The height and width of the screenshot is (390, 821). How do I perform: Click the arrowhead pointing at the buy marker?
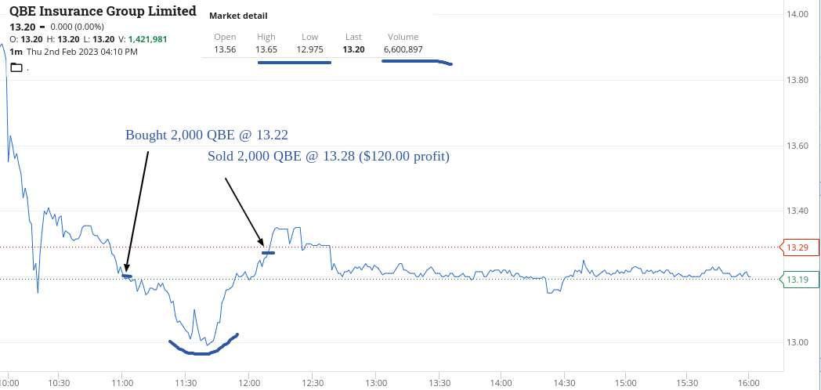pos(126,270)
